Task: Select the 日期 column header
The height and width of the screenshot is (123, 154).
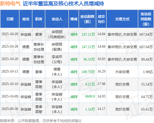Action: pyautogui.click(x=10, y=19)
